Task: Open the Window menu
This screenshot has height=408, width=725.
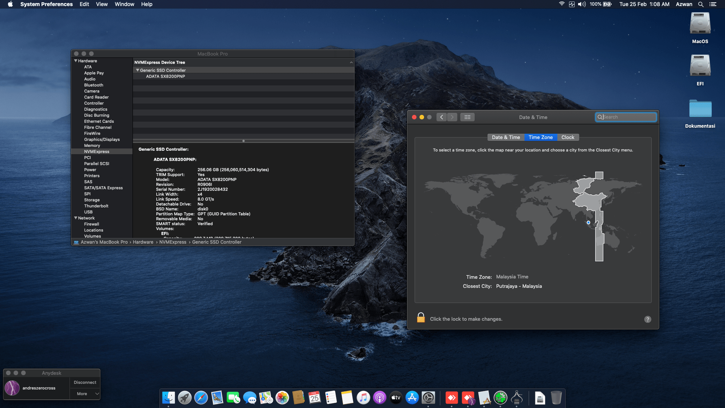Action: tap(125, 4)
